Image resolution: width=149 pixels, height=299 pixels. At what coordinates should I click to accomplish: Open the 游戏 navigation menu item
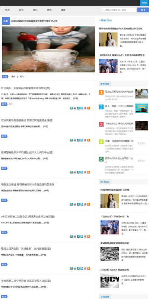point(49,10)
